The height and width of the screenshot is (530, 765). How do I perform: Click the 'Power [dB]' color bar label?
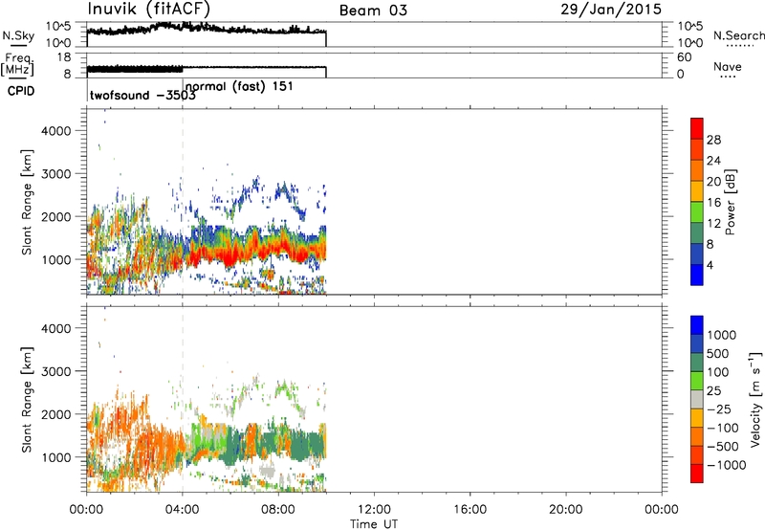[x=730, y=202]
